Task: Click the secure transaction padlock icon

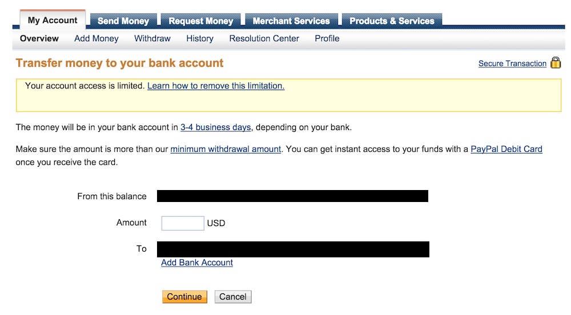Action: point(556,63)
